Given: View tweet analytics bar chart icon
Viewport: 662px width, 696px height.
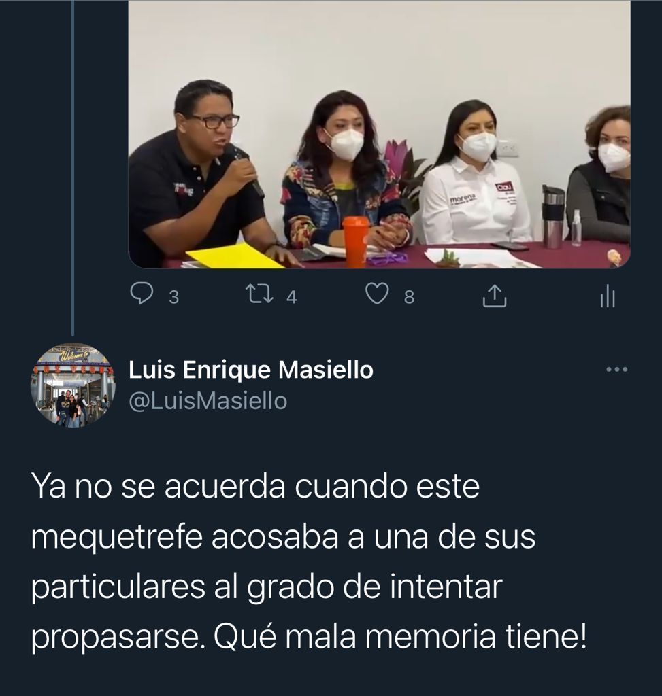Looking at the screenshot, I should [x=608, y=298].
